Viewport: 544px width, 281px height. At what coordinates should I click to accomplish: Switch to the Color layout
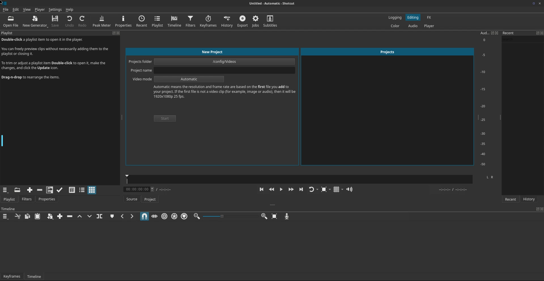[395, 26]
